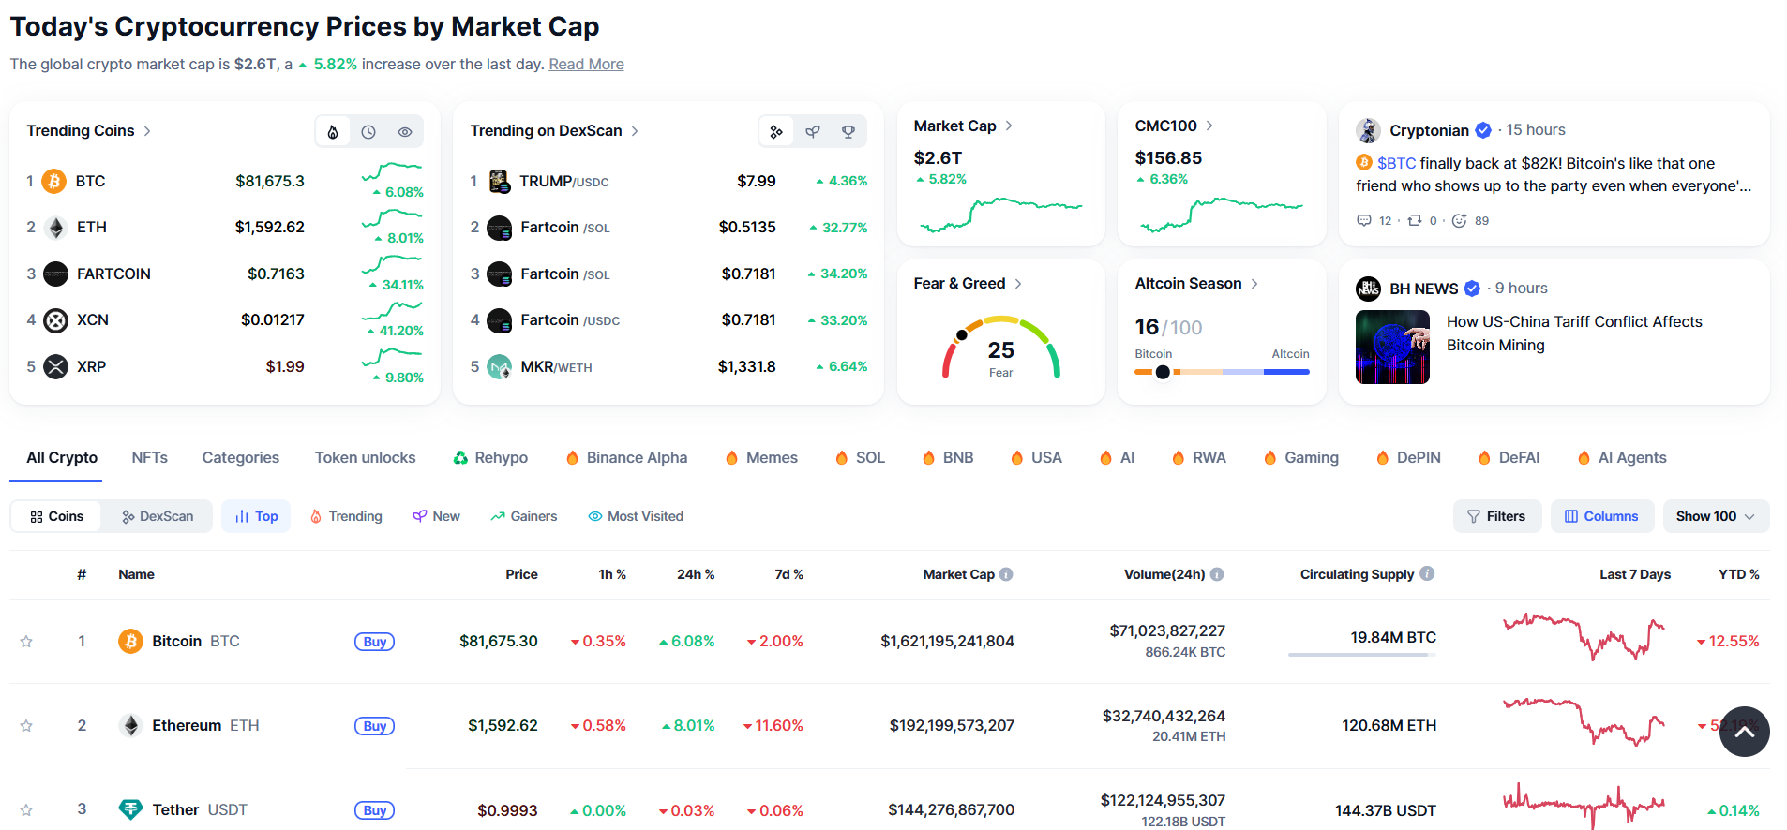Click the Buy button for Bitcoin
The image size is (1787, 830).
374,642
